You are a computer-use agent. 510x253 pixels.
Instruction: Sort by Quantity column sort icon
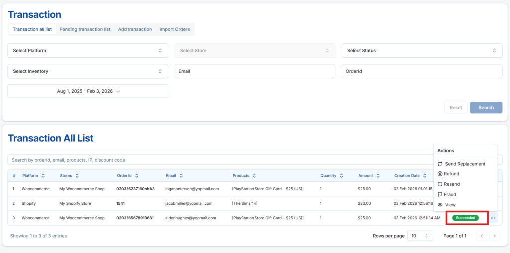click(342, 176)
